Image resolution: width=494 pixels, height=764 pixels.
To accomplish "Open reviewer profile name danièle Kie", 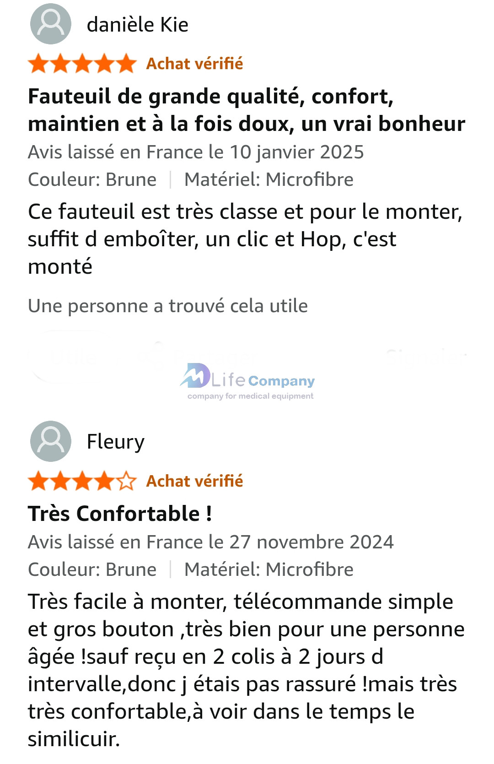I will (x=137, y=24).
